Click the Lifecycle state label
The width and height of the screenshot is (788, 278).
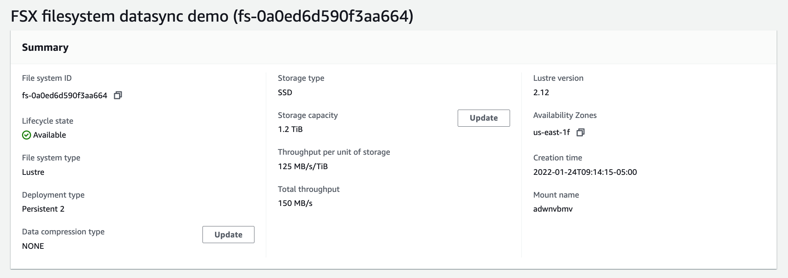(x=47, y=121)
